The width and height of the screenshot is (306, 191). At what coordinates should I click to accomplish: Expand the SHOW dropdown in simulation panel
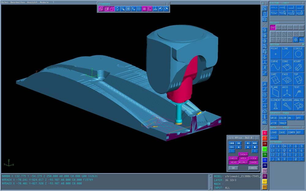click(x=243, y=154)
